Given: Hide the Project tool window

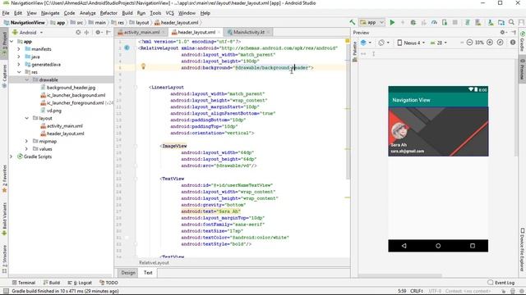Looking at the screenshot, I should (108, 33).
